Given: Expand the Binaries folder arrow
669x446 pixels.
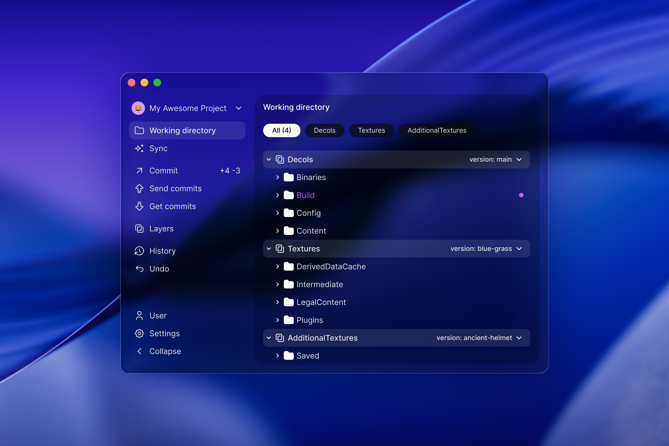Looking at the screenshot, I should (x=278, y=177).
